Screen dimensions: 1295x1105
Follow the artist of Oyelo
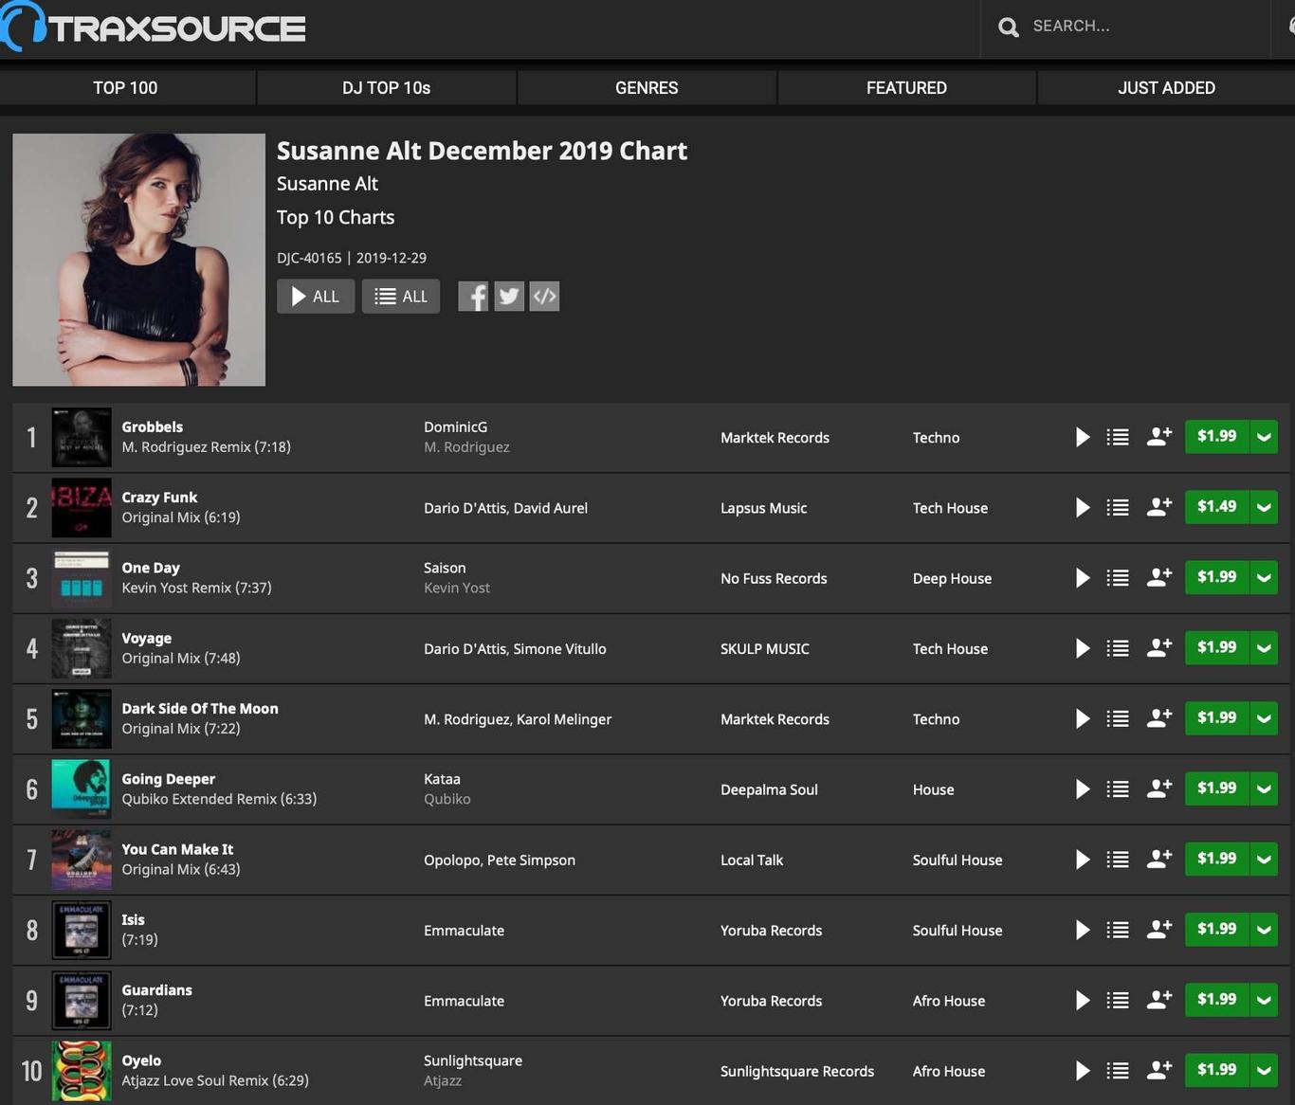click(x=1159, y=1070)
